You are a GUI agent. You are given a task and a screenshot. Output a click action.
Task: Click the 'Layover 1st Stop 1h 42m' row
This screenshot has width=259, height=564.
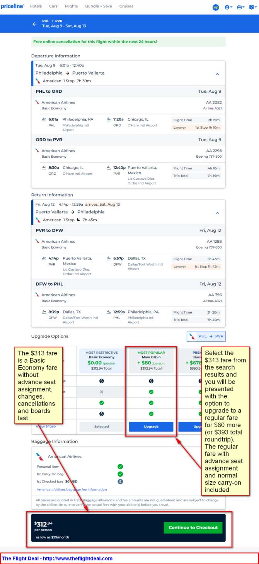pyautogui.click(x=196, y=266)
